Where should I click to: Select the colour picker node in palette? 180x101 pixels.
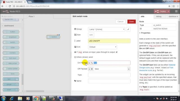(11, 69)
